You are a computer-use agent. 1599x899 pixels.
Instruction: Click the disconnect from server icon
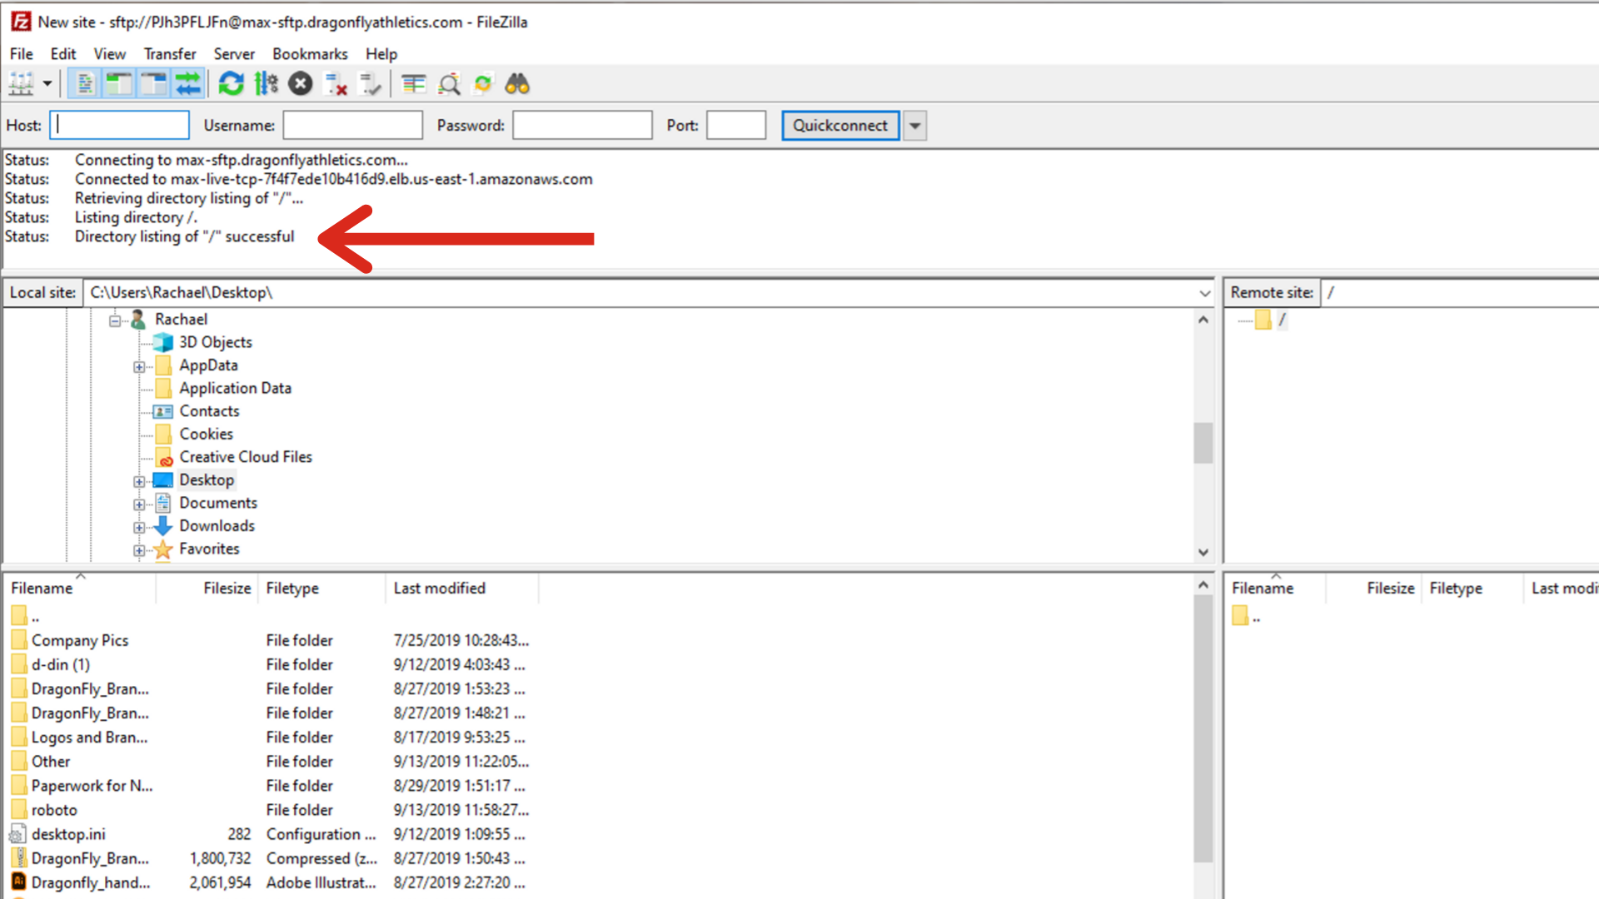tap(335, 84)
